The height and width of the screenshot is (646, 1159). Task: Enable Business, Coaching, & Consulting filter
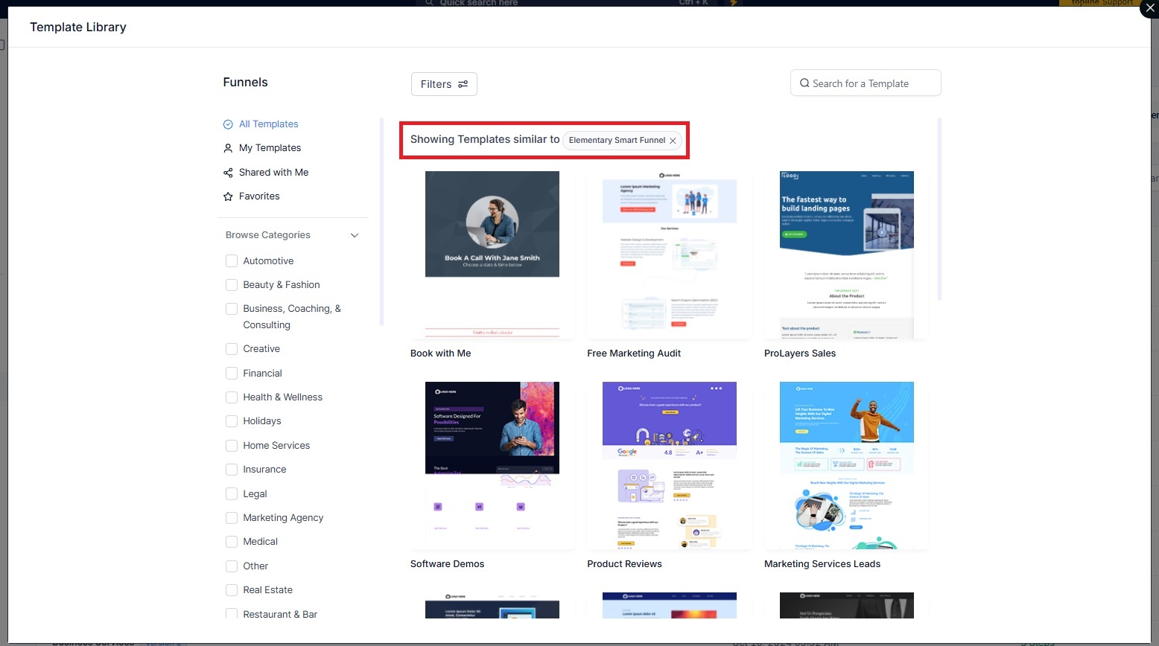(x=232, y=309)
